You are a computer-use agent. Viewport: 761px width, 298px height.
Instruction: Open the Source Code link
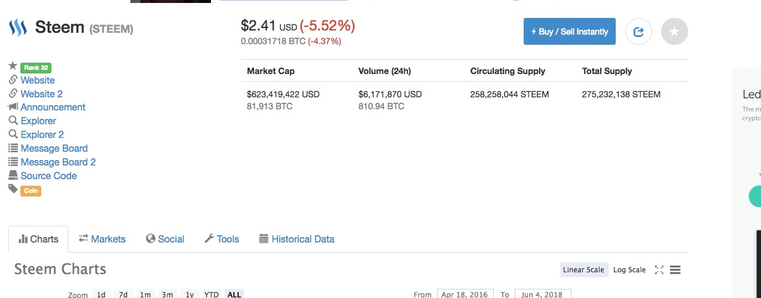point(48,176)
